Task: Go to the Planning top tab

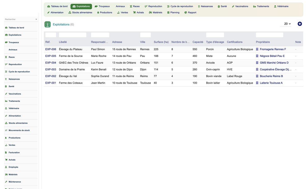Action: [x=173, y=12]
